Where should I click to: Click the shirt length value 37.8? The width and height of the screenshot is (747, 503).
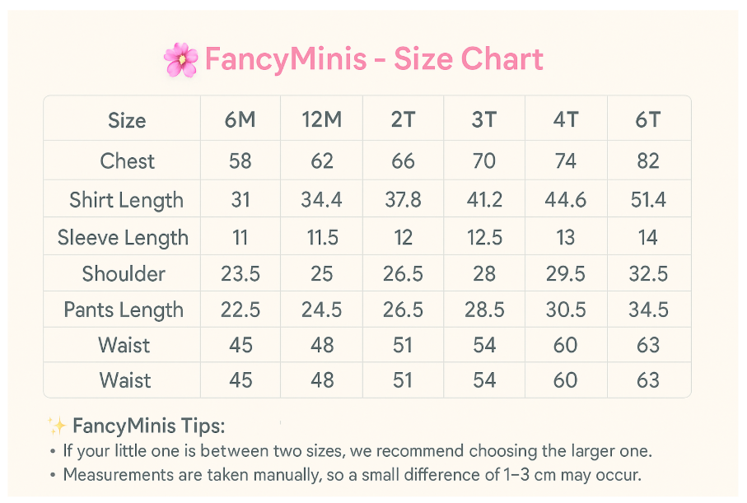pos(403,199)
